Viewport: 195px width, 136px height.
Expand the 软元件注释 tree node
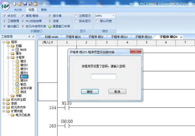(x=4, y=100)
